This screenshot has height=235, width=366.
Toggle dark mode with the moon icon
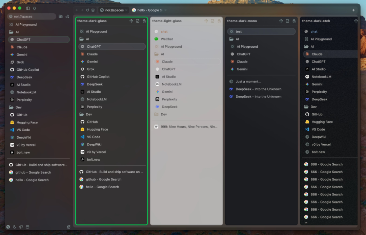pos(15,227)
